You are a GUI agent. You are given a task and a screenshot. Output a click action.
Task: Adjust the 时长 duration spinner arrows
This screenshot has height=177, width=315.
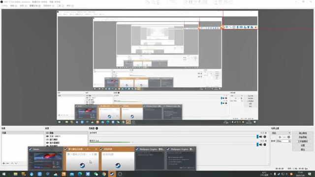tap(289, 141)
